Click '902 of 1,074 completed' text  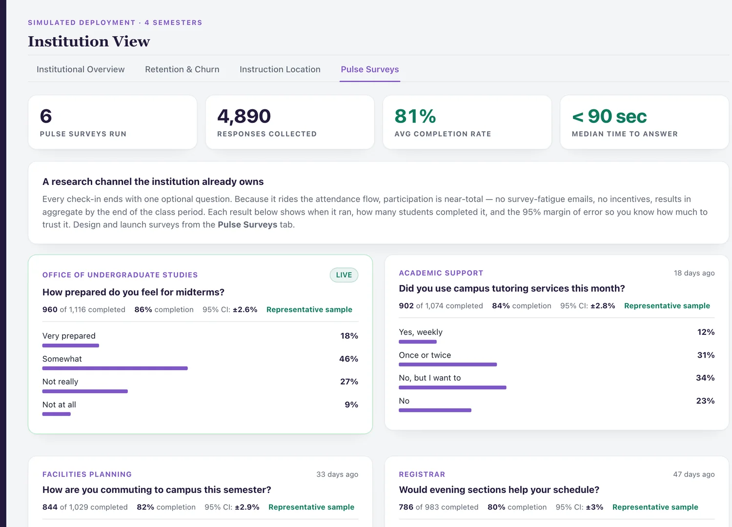[x=441, y=305]
